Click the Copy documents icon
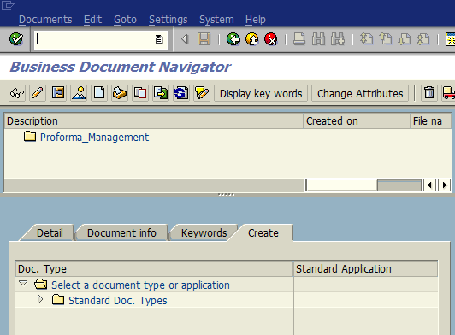 click(x=140, y=93)
